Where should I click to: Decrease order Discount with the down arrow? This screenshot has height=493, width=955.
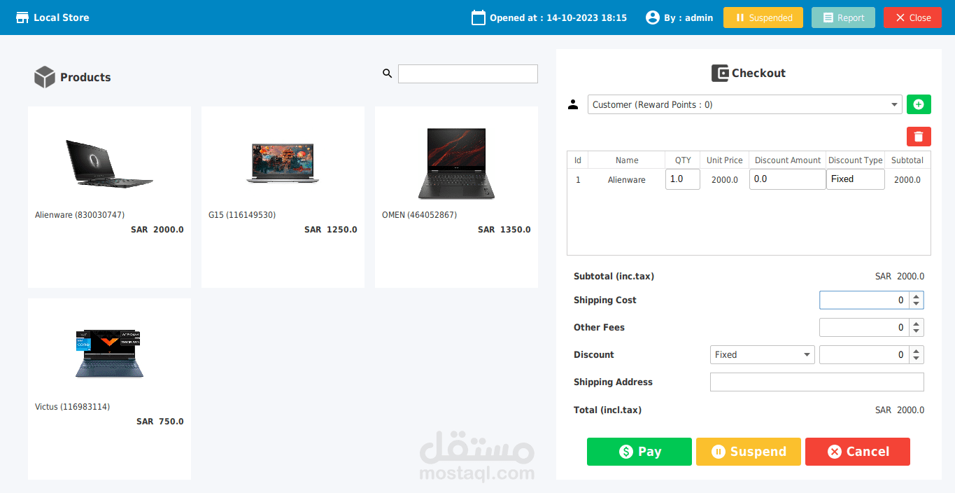(917, 359)
